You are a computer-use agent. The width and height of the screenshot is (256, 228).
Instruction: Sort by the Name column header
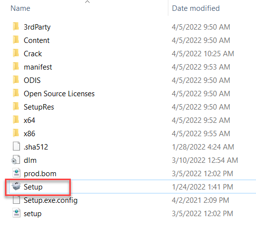coord(20,8)
